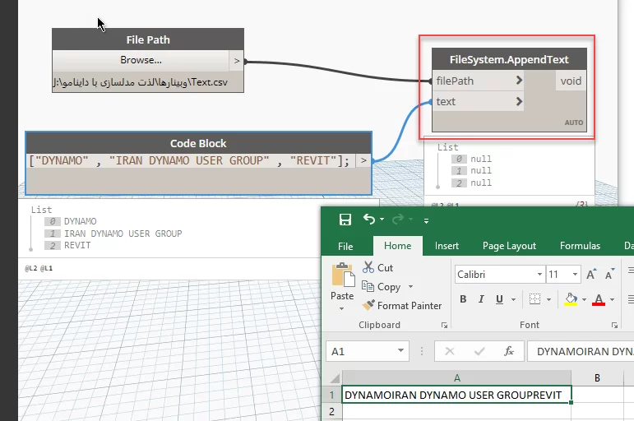
Task: Select the Format Painter tool
Action: coord(402,305)
